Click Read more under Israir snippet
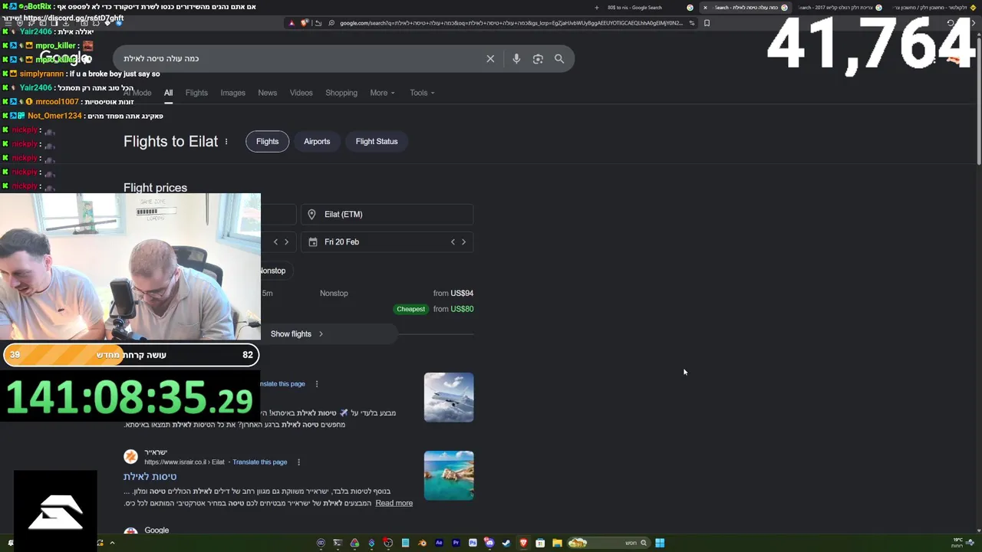982x552 pixels. click(x=394, y=504)
